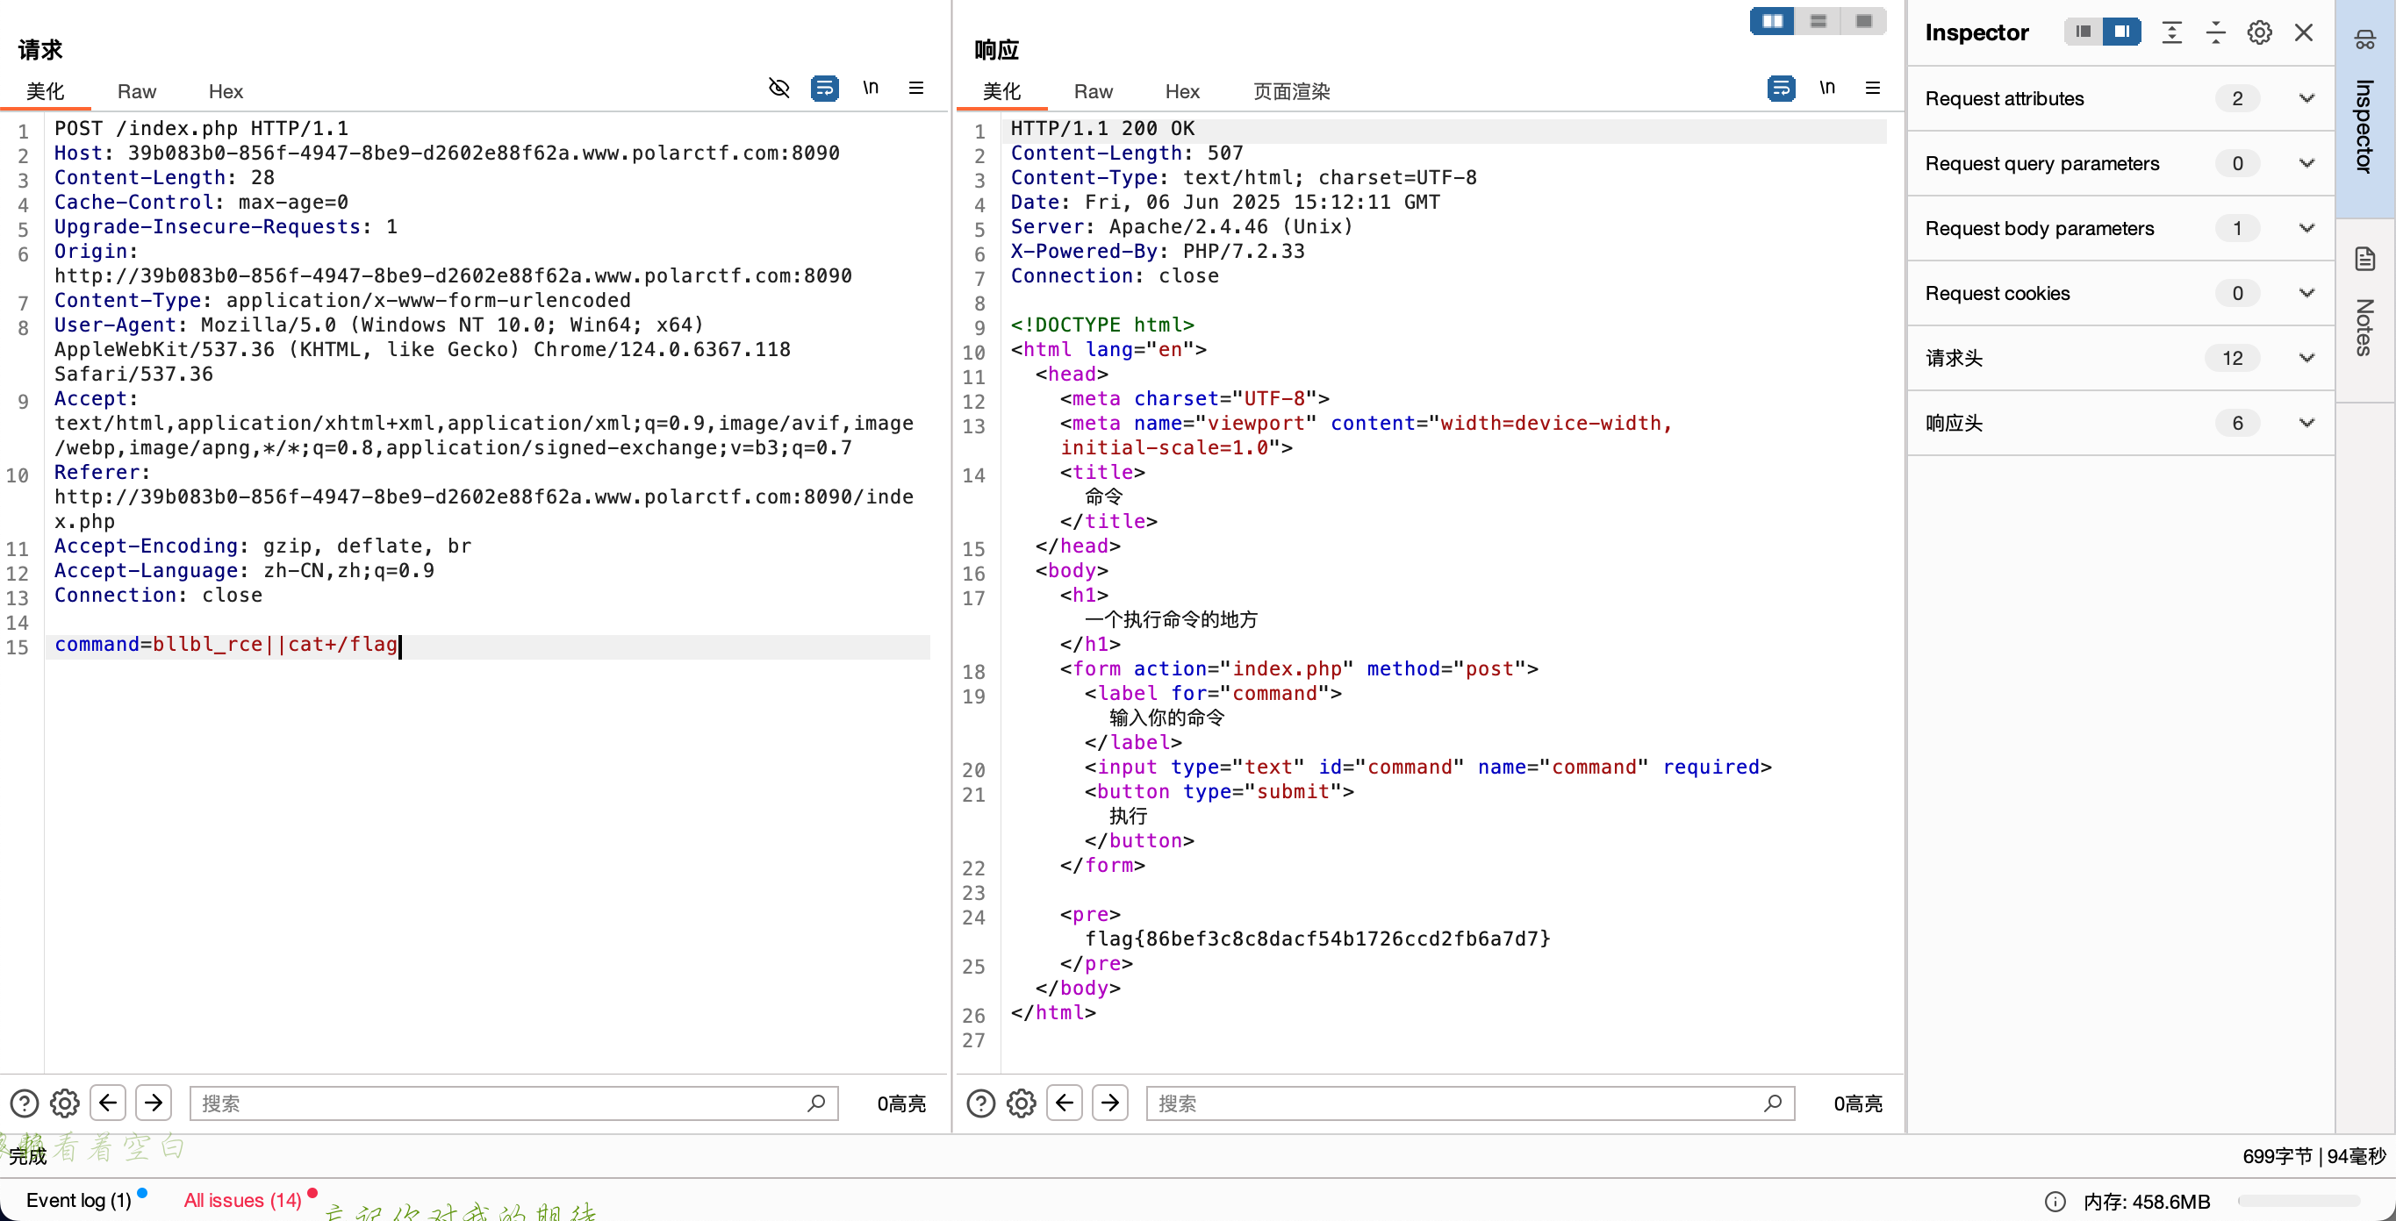The image size is (2396, 1221).
Task: Switch to top-bottom stacked layout icon
Action: 1819,21
